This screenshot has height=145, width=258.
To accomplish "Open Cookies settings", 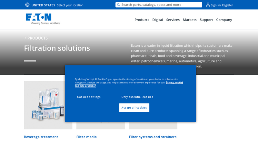I will pos(89,97).
